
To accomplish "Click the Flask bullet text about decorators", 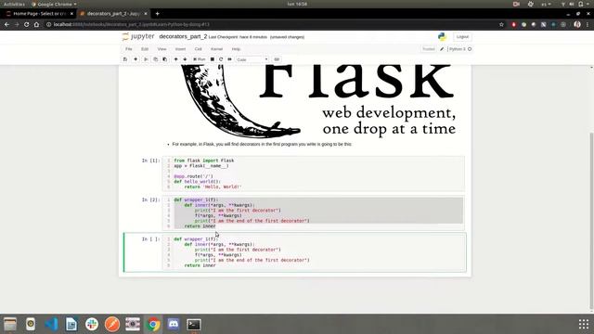I will pos(262,145).
